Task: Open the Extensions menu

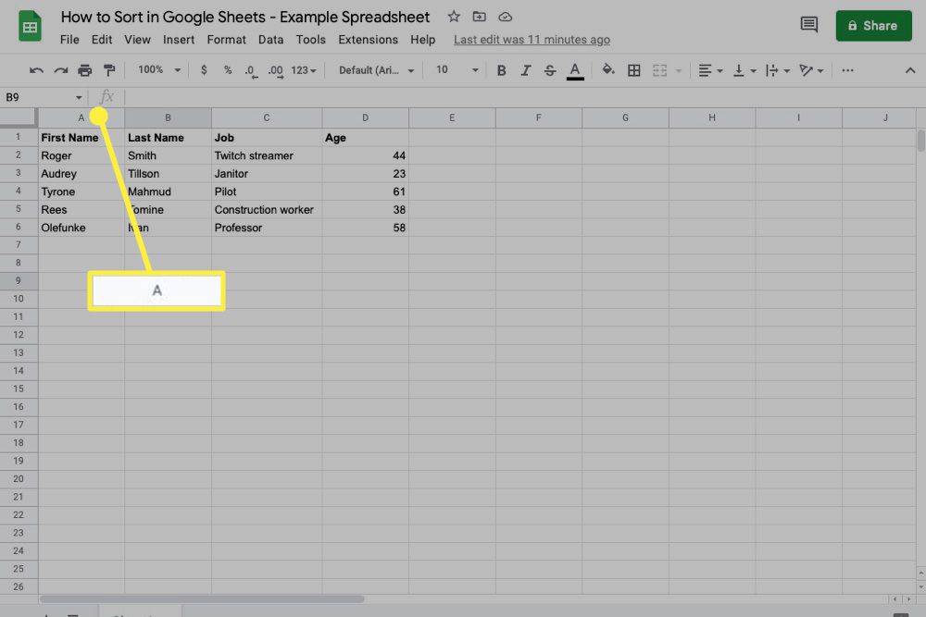Action: tap(368, 40)
